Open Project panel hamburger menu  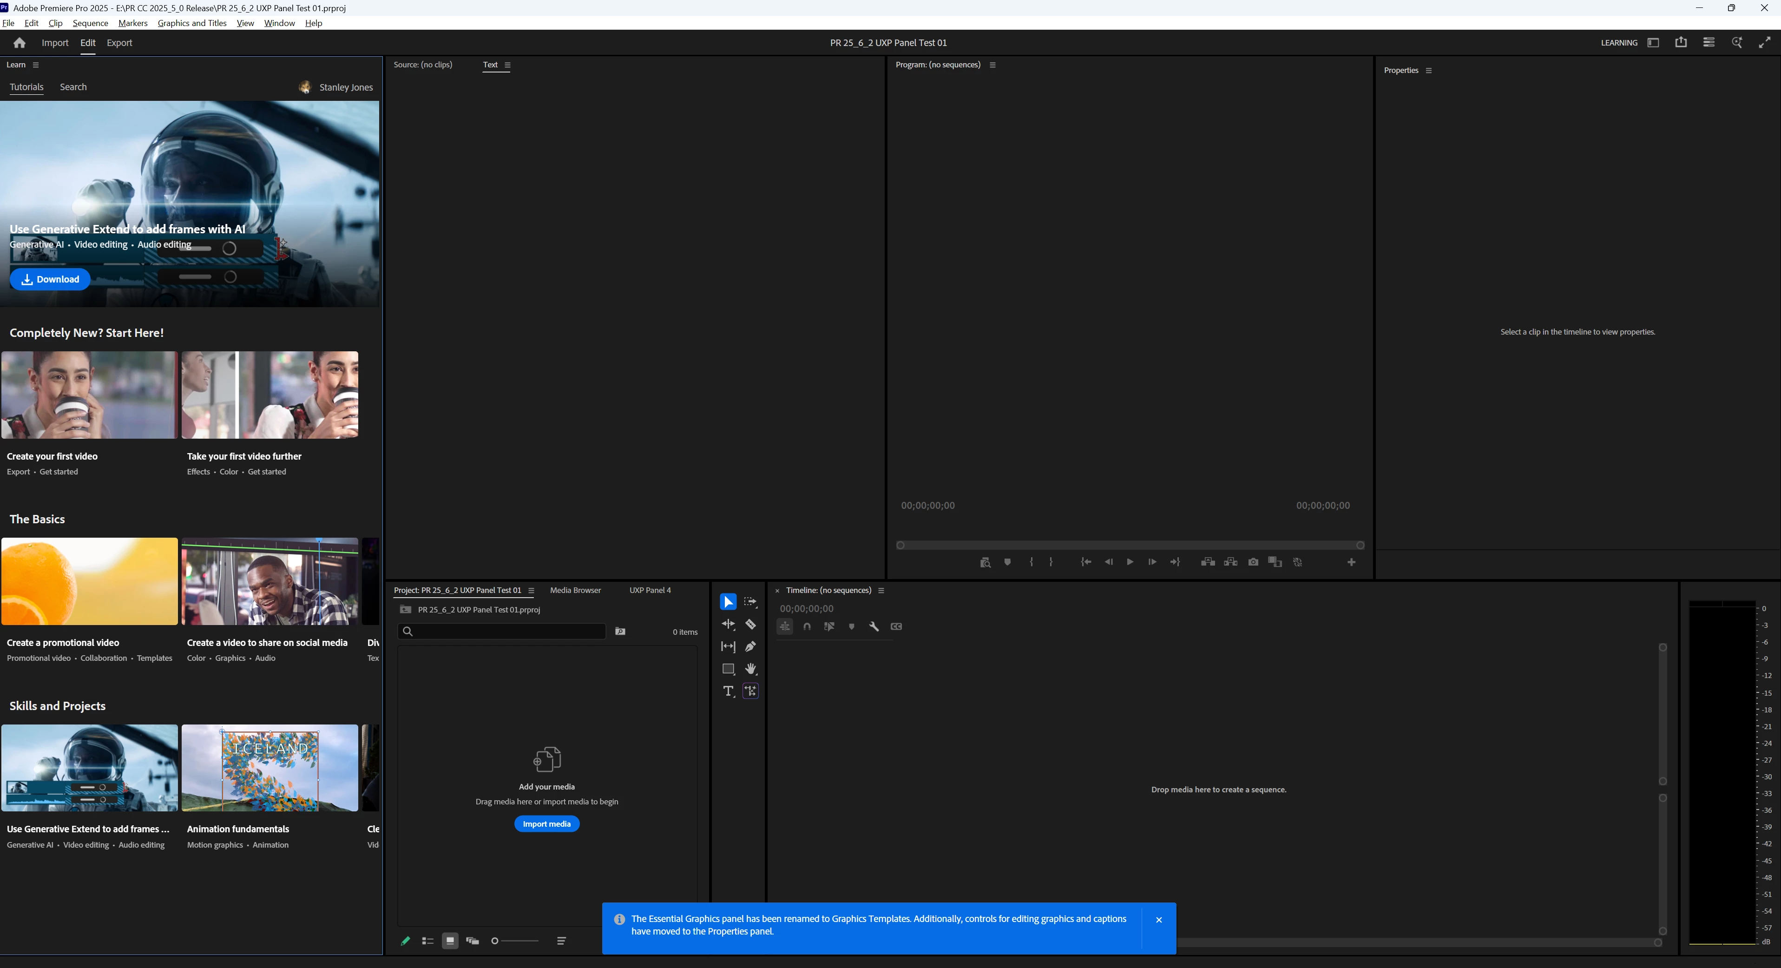click(531, 591)
